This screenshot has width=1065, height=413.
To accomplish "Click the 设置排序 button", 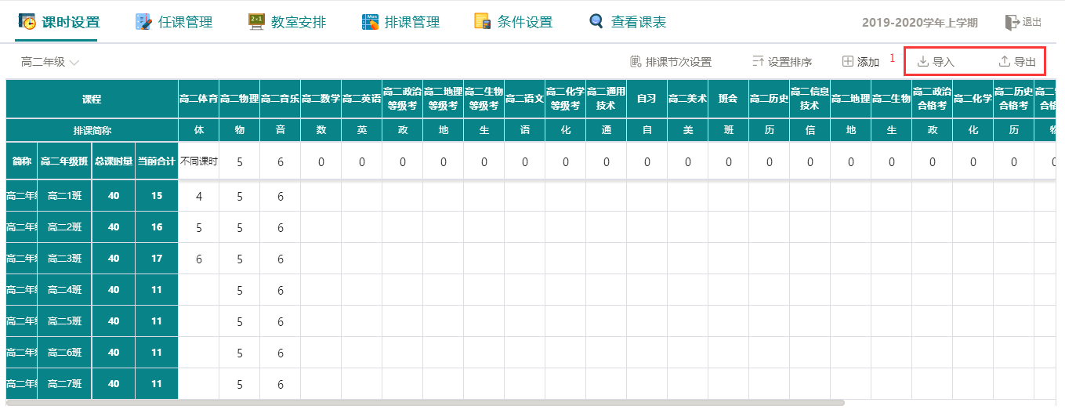I will click(781, 61).
